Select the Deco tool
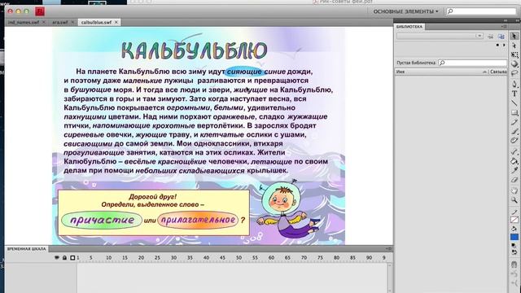 click(x=514, y=141)
